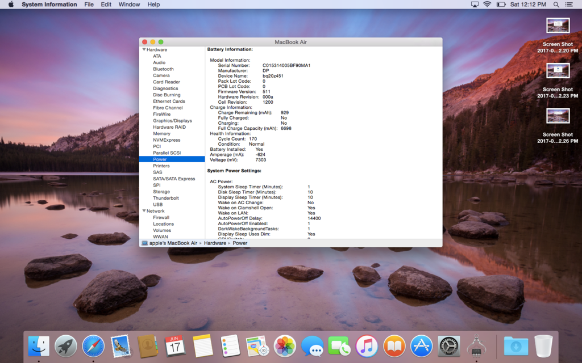Open the File menu
The width and height of the screenshot is (582, 363).
pos(89,5)
